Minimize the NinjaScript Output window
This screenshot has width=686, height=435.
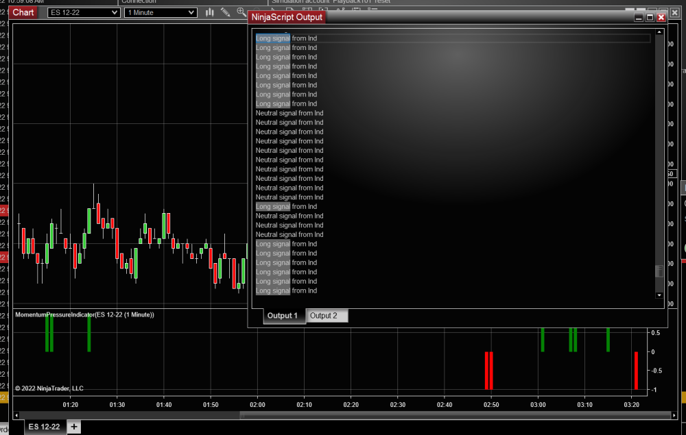click(638, 17)
